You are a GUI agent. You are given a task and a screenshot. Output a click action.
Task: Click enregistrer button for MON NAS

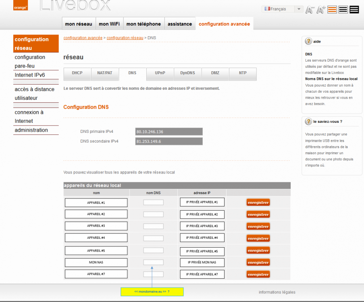tap(258, 263)
